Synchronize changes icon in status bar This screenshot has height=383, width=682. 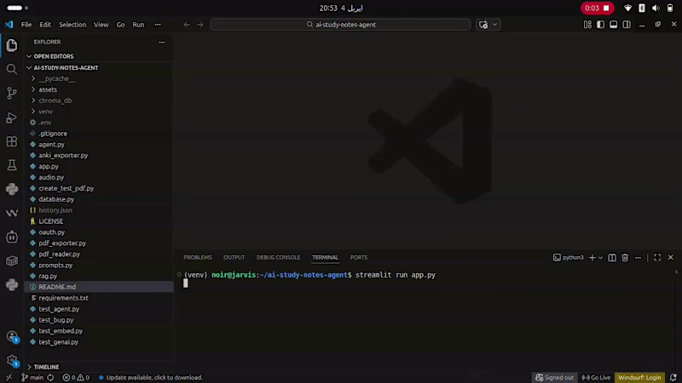point(50,377)
